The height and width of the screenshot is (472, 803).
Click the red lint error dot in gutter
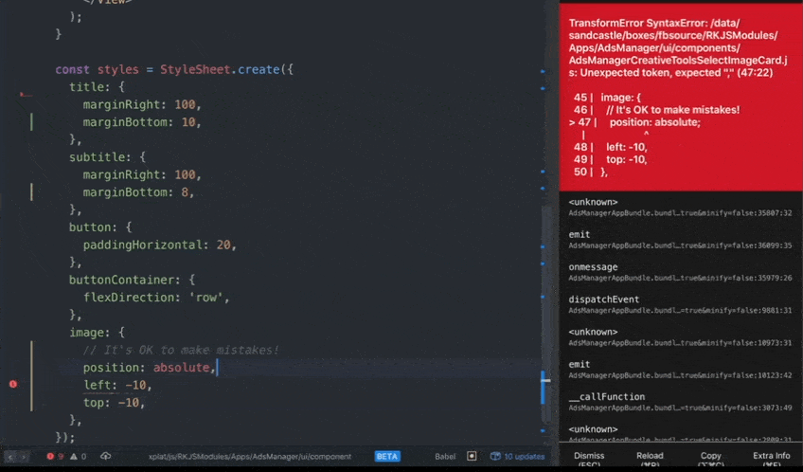[x=13, y=384]
